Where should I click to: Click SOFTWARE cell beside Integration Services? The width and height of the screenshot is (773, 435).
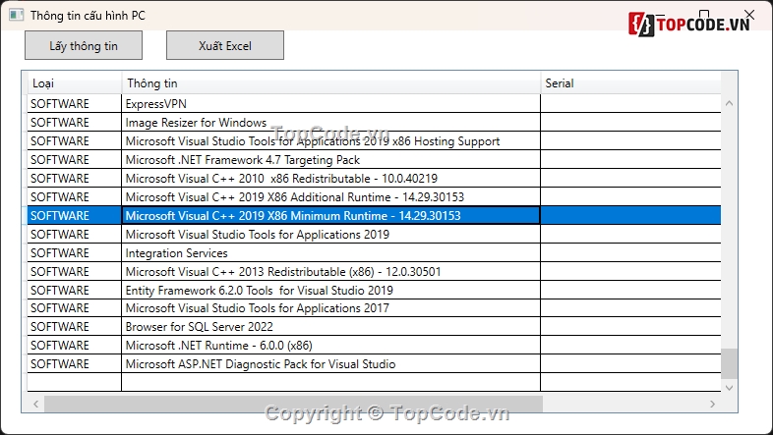74,253
